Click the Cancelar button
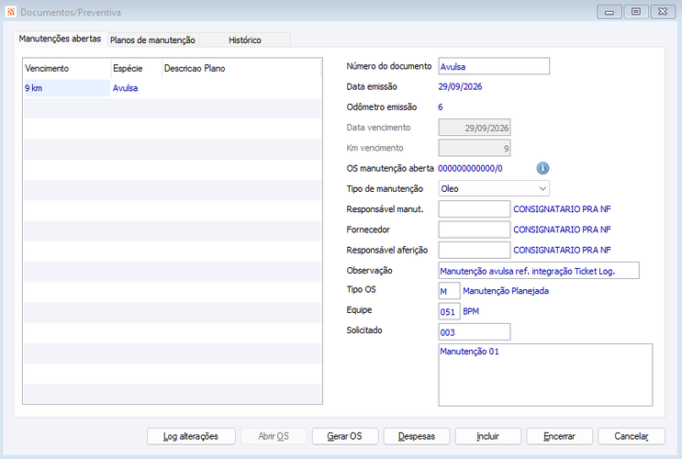 (632, 436)
